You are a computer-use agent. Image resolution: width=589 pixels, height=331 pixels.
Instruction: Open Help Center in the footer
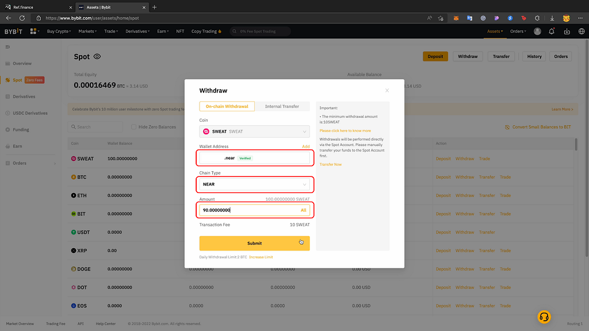(106, 324)
